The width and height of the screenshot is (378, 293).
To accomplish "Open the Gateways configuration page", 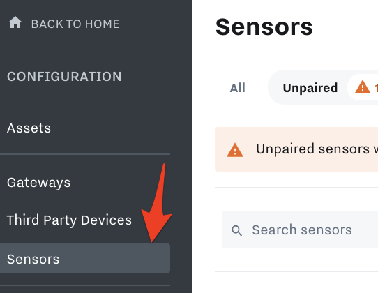I will point(38,183).
